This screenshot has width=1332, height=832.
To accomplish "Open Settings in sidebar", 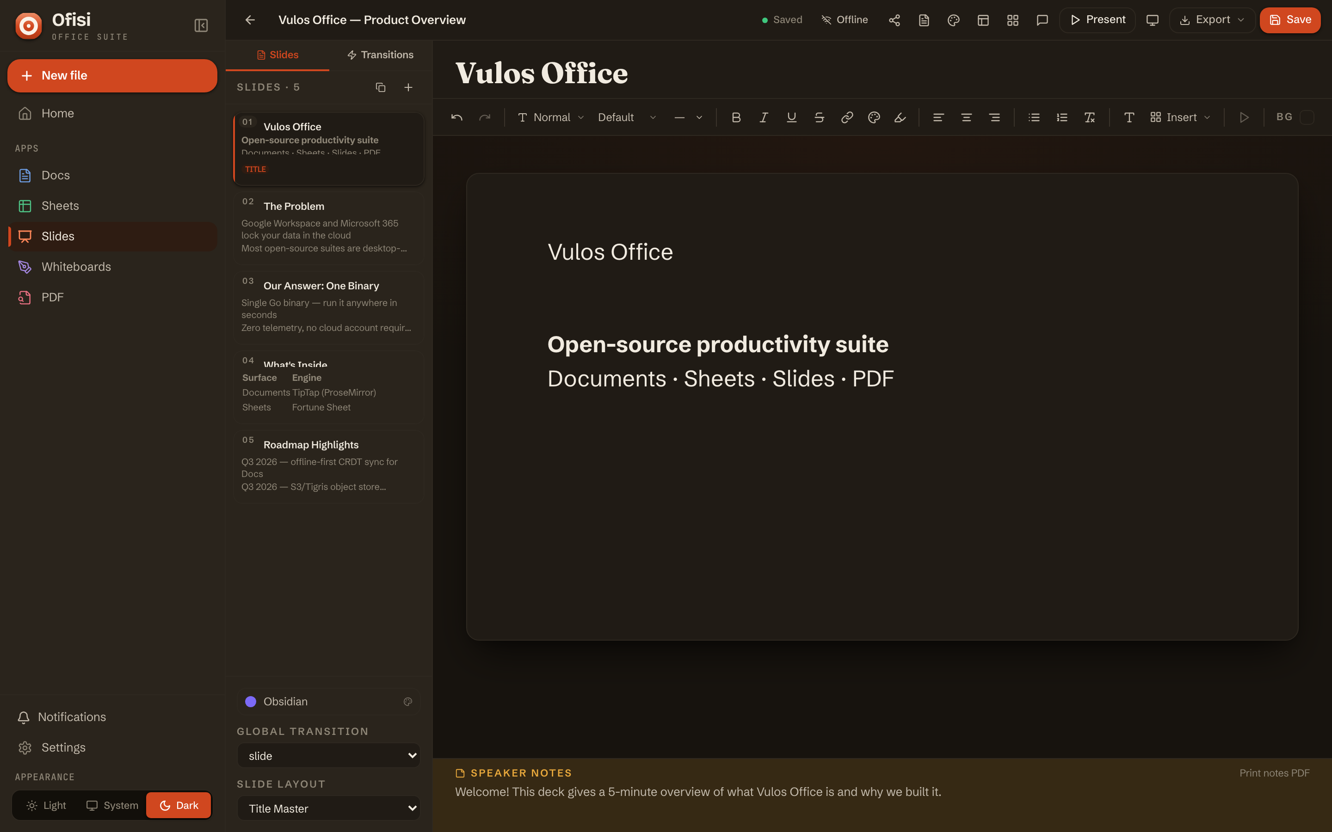I will click(x=112, y=748).
